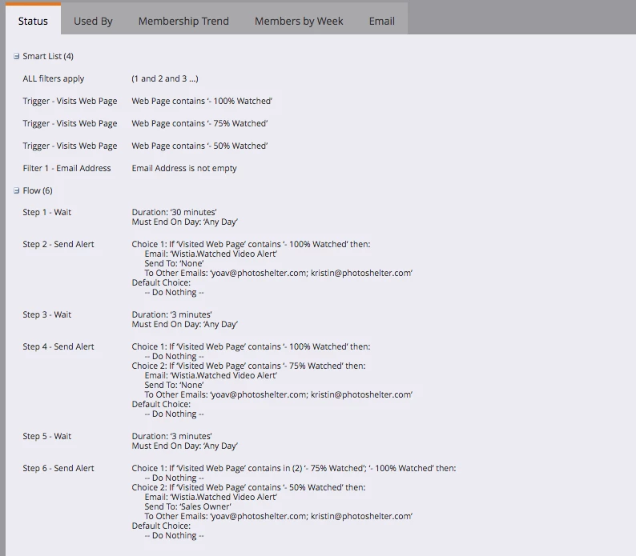This screenshot has height=556, width=636.
Task: Click Step 6 'Send To: Sales Owner' text
Action: (x=187, y=506)
